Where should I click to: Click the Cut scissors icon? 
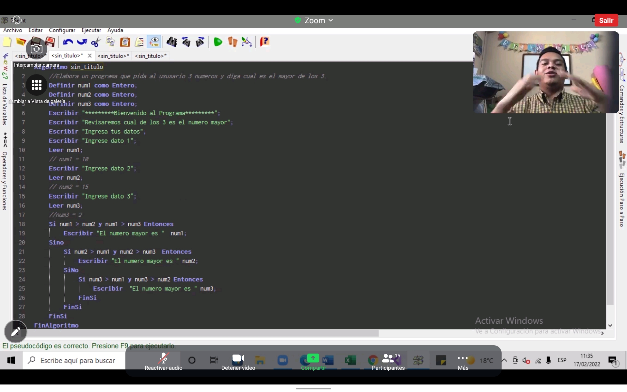click(96, 42)
